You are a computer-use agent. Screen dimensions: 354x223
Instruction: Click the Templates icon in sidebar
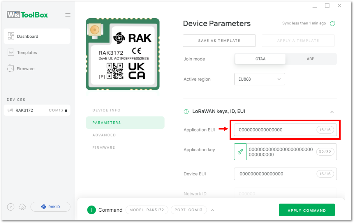point(11,53)
